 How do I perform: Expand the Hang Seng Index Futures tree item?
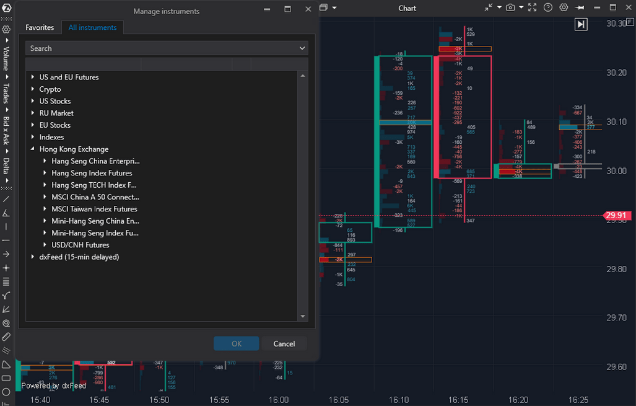click(45, 173)
